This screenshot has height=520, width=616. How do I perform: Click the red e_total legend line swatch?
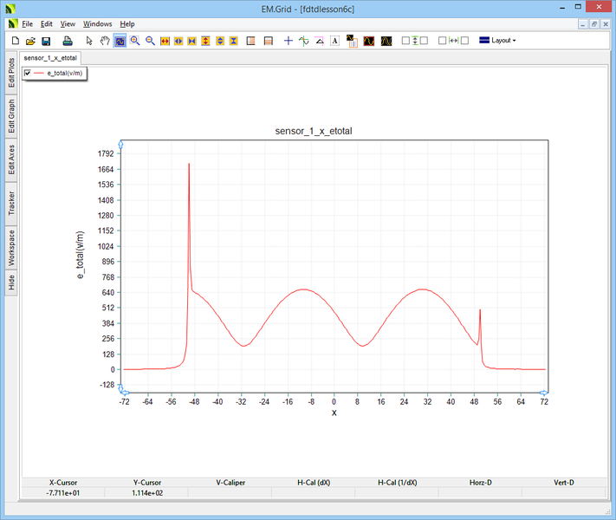click(38, 74)
